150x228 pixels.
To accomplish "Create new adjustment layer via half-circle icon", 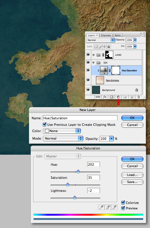I will point(118,97).
